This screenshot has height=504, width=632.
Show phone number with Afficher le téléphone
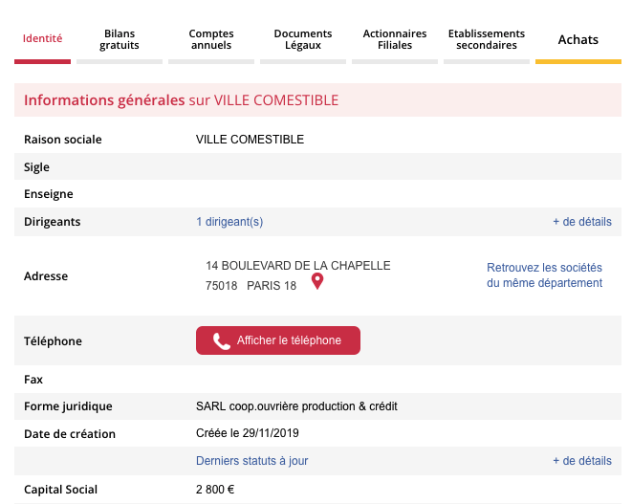coord(278,340)
